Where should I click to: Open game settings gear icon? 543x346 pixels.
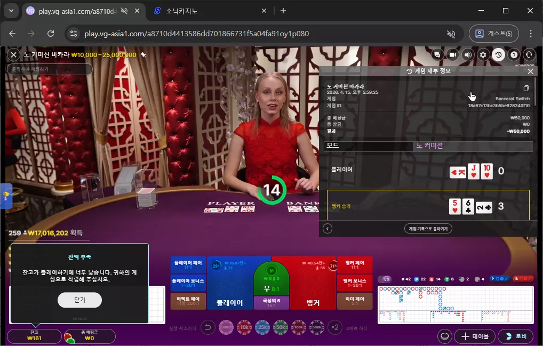[483, 55]
